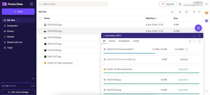Click the Upgrade button
Screen dimensions: 210x95
[x=168, y=4]
